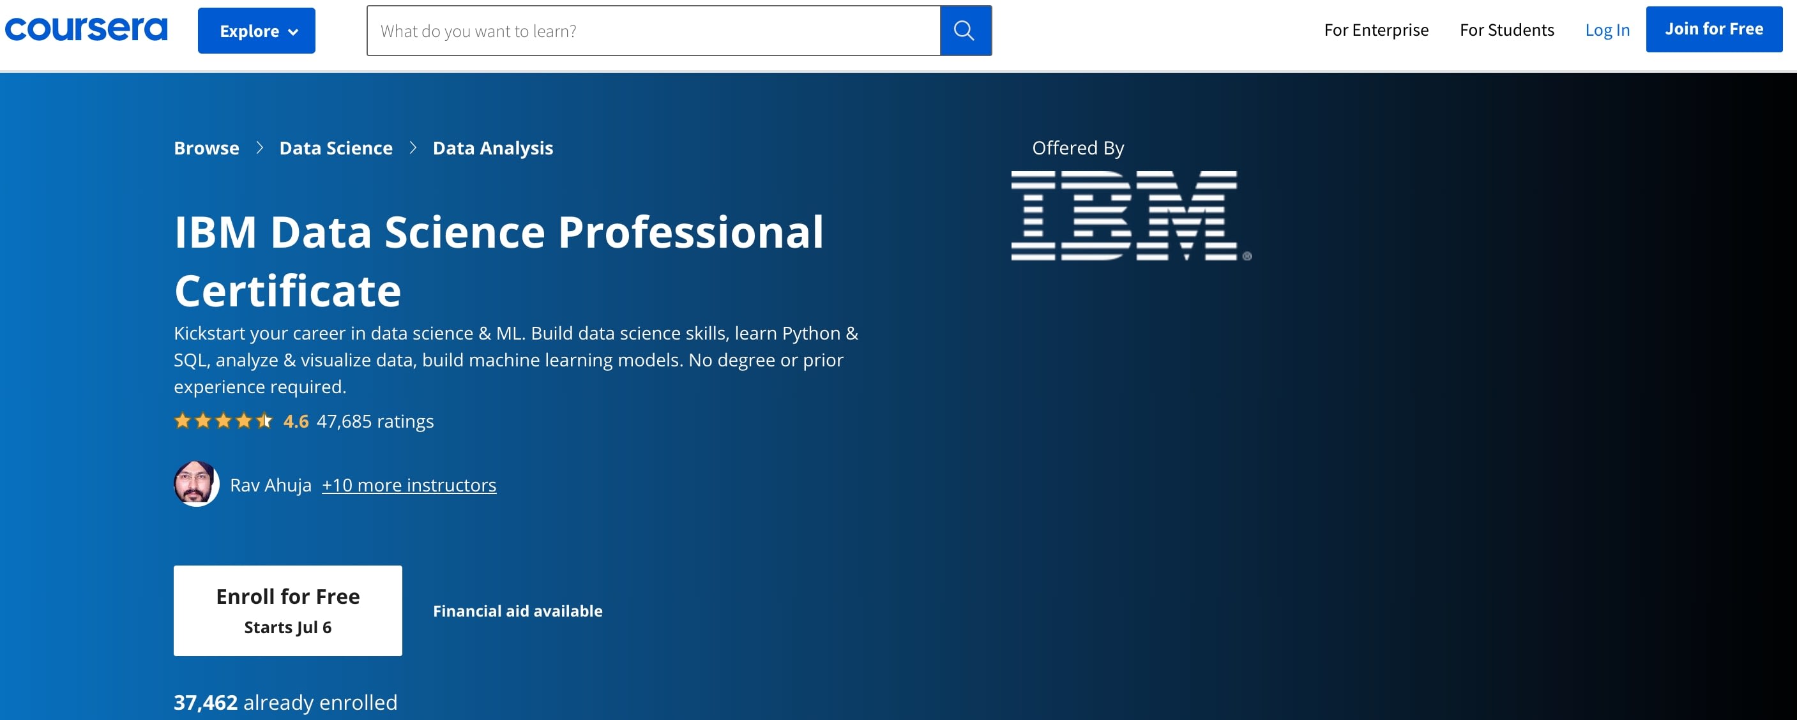Click the course description paragraph starting 'Kickstart your career'
This screenshot has height=720, width=1797.
516,359
